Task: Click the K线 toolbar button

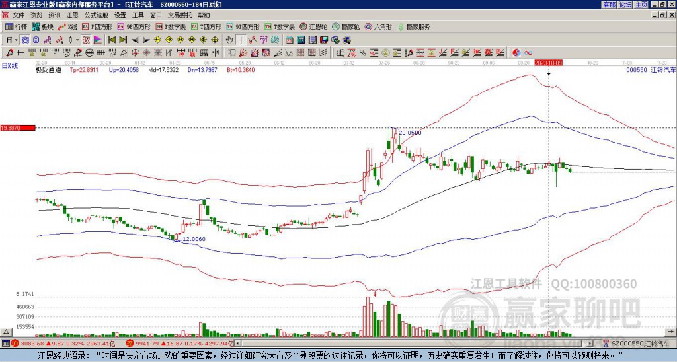Action: [x=67, y=26]
